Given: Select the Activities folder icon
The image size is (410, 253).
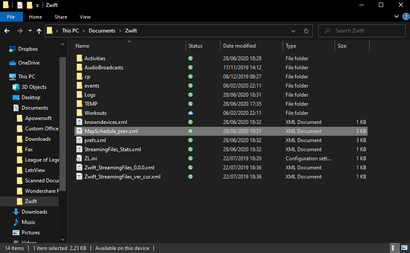Looking at the screenshot, I should (x=79, y=58).
